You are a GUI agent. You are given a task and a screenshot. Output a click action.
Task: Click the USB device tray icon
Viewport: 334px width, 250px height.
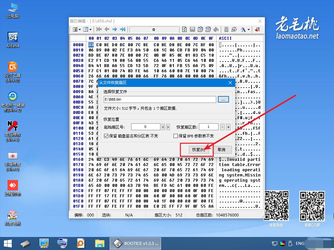tap(290, 243)
